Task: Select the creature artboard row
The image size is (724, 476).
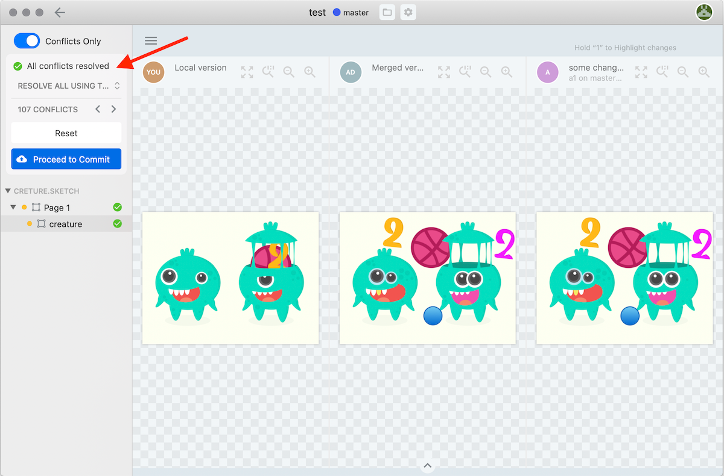Action: (x=66, y=224)
